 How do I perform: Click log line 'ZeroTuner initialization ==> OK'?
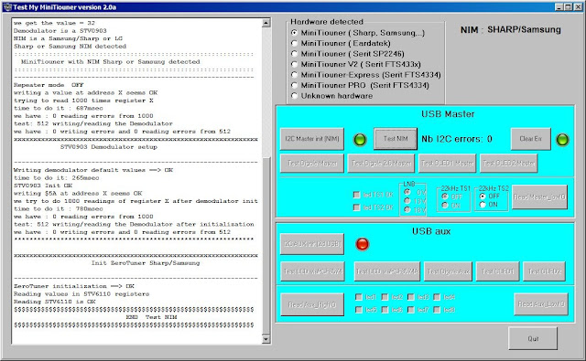[74, 286]
